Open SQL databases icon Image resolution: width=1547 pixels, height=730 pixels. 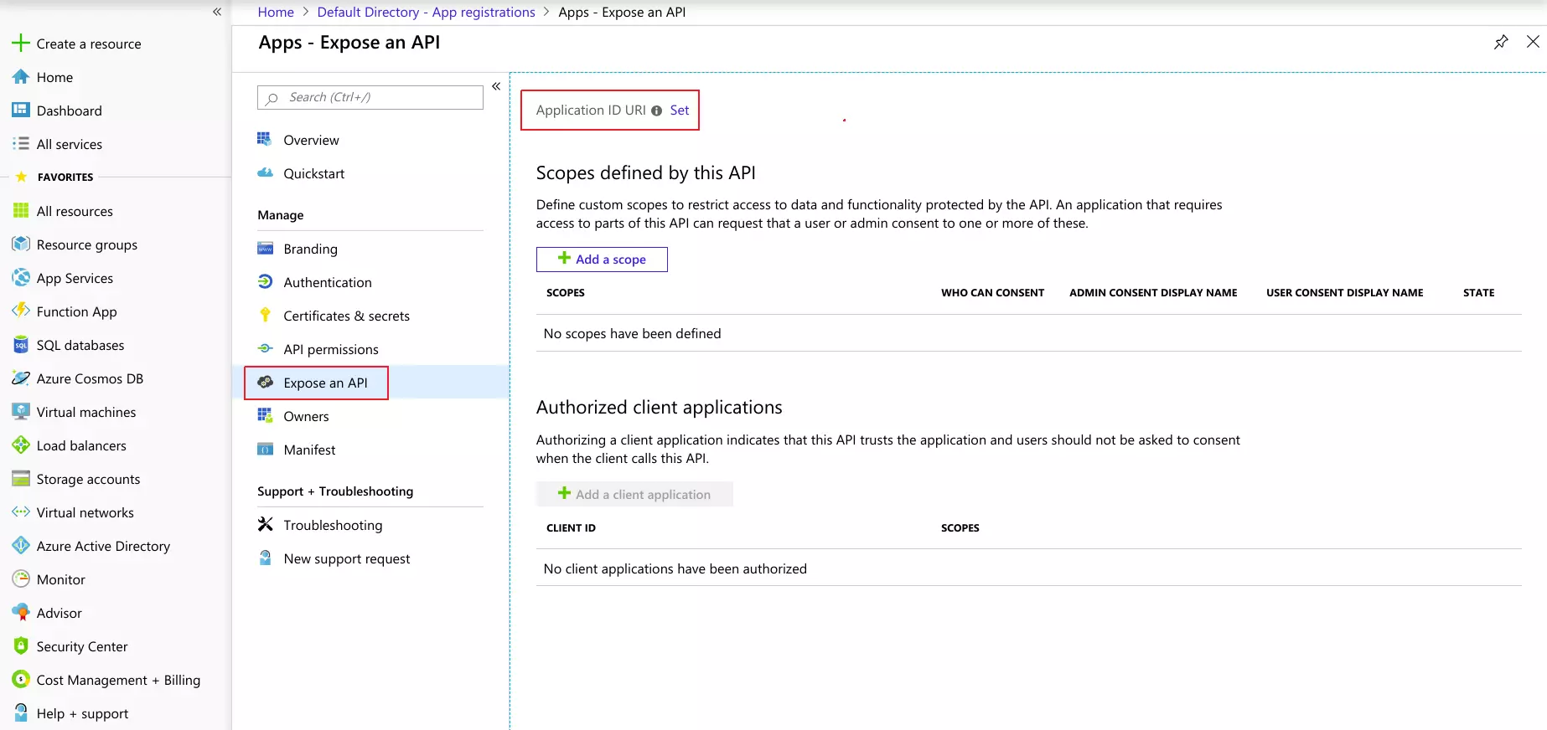(21, 345)
